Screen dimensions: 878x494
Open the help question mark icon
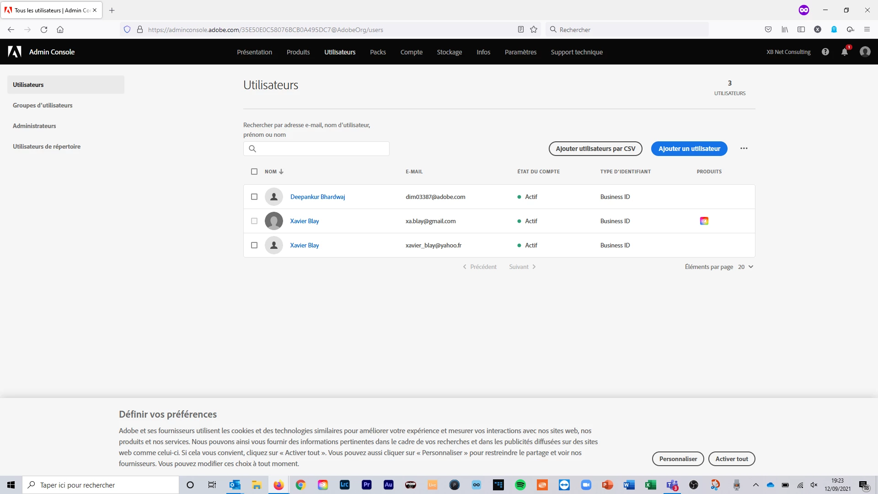825,52
